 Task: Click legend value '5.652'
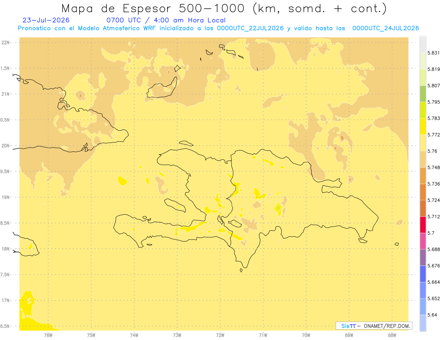(x=434, y=299)
